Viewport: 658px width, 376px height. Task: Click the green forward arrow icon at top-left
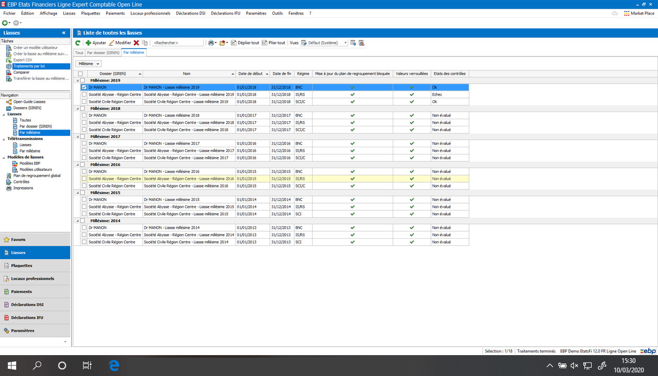point(5,23)
